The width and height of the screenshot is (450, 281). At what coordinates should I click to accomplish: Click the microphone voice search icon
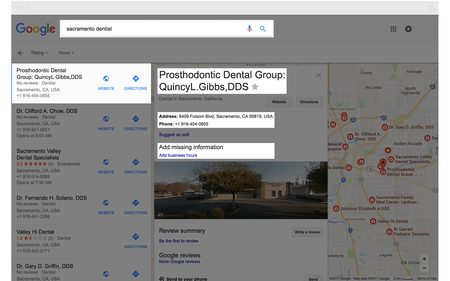click(249, 29)
